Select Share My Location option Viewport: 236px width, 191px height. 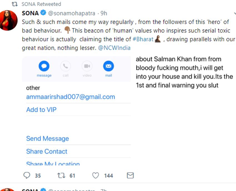point(53,164)
